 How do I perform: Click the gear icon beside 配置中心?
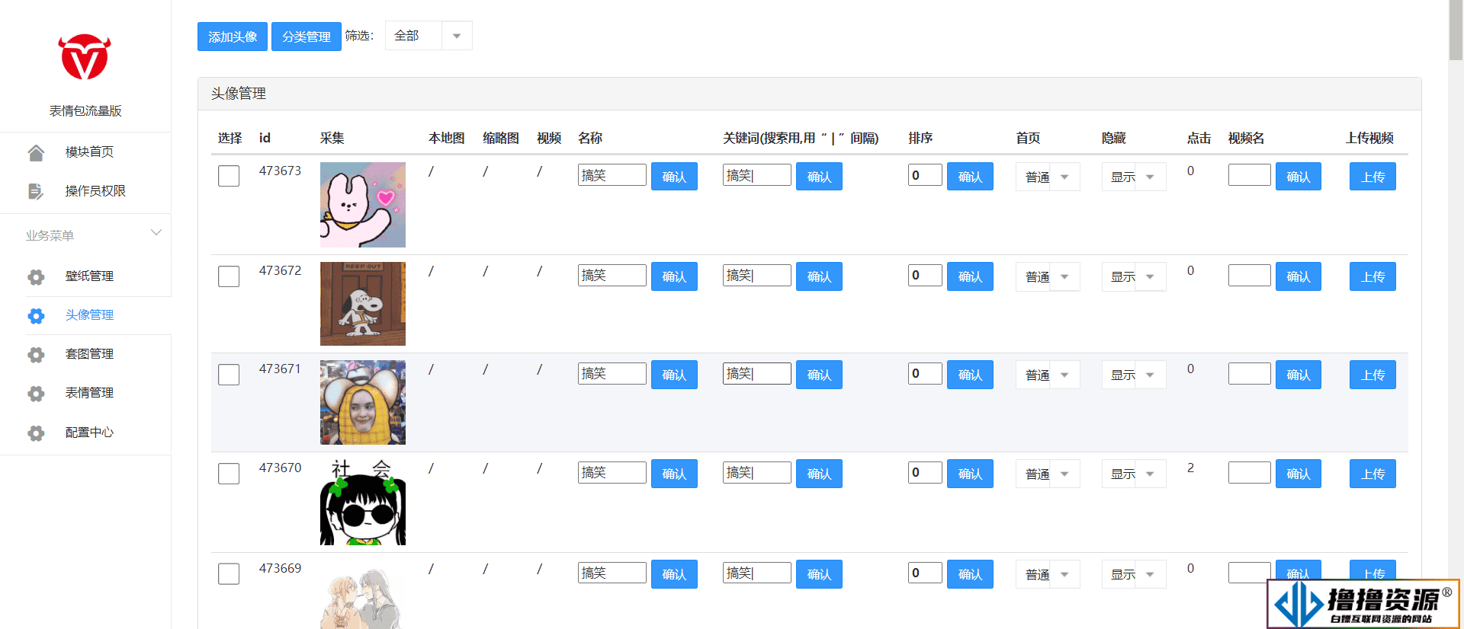[x=36, y=433]
